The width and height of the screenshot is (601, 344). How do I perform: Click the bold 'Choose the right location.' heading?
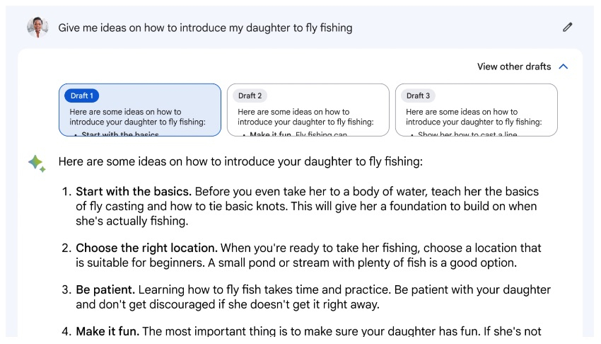146,248
